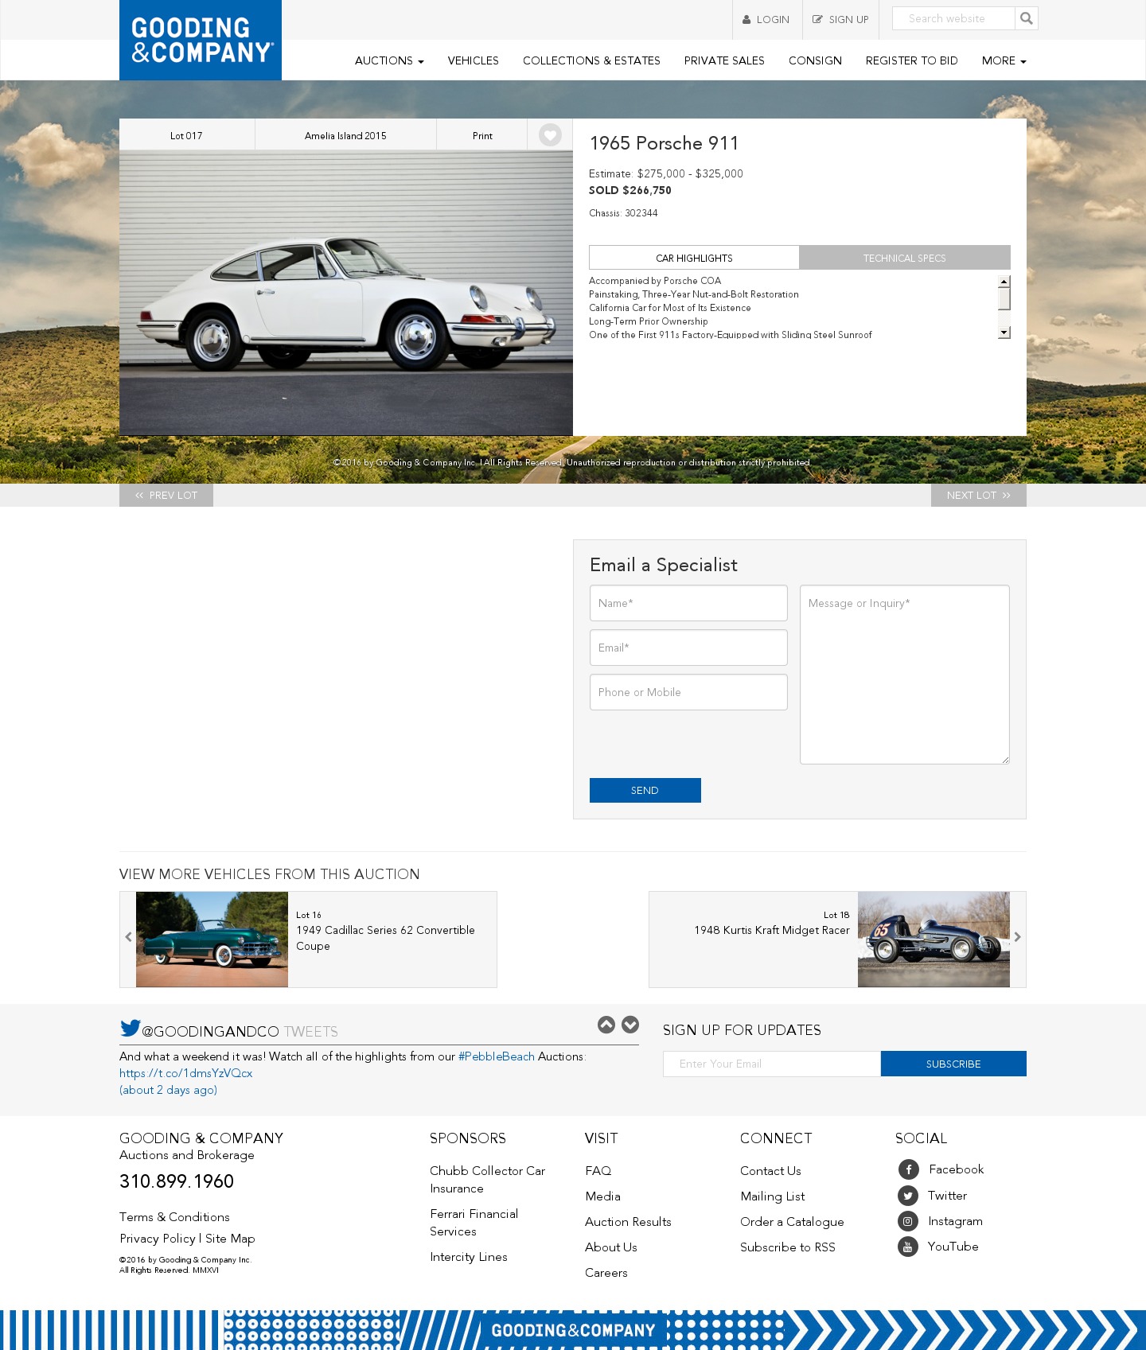
Task: Click the Gooding & Company logo
Action: [201, 40]
